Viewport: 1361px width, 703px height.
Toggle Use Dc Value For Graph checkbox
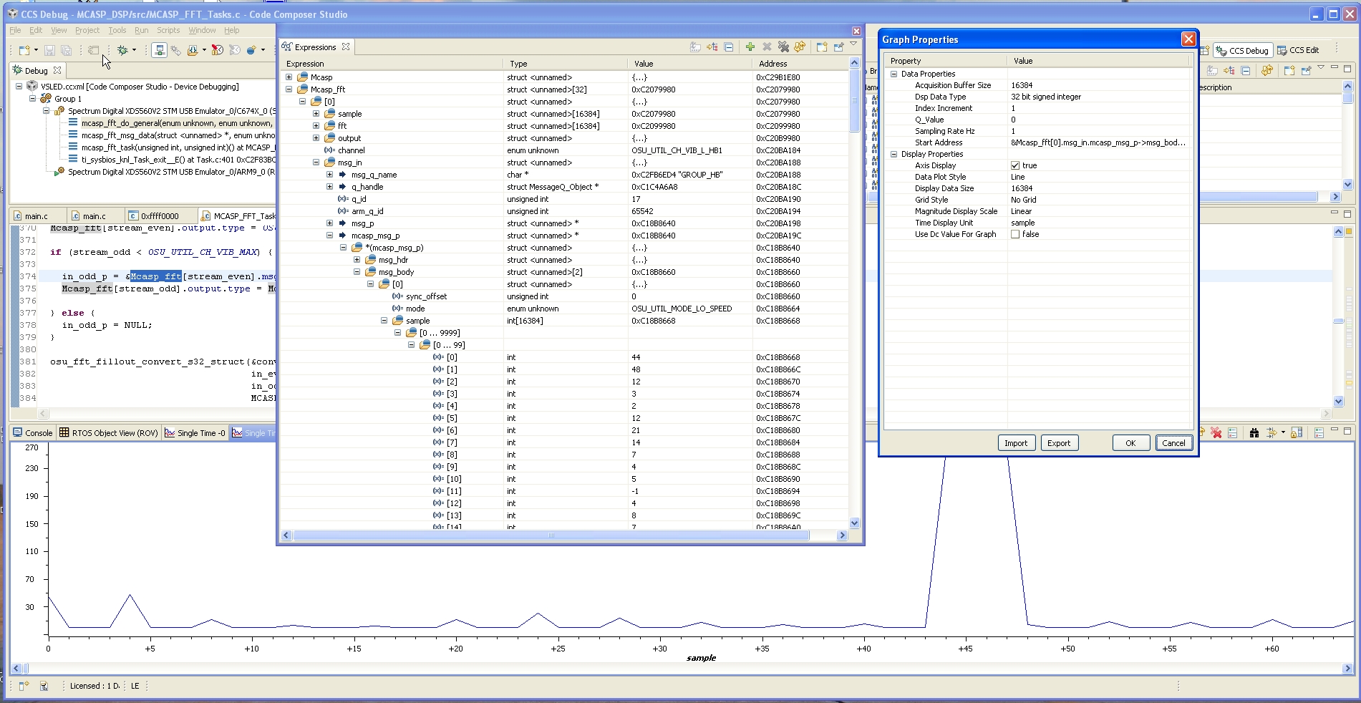(1015, 234)
